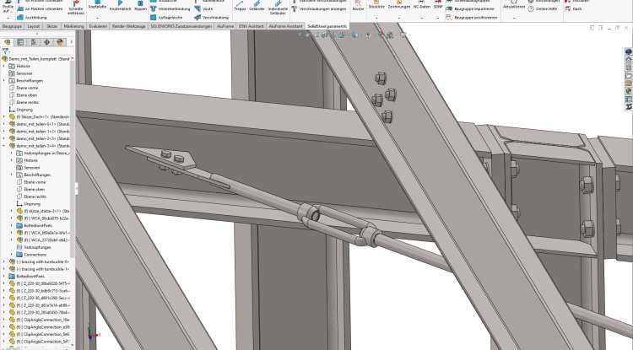Open the Stückliste tool
This screenshot has width=633, height=350.
376,5
